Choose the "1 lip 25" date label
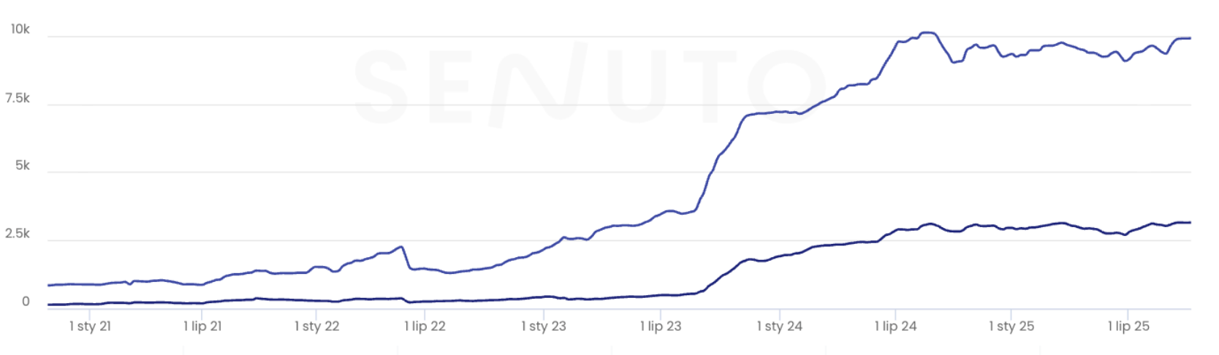The image size is (1219, 355). pyautogui.click(x=1128, y=327)
